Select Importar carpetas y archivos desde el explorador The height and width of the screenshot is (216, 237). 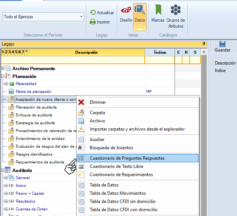(137, 129)
